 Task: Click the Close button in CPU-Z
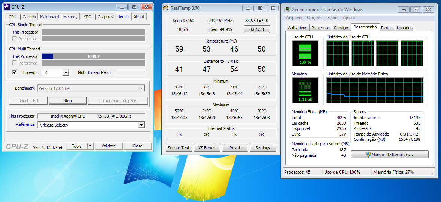(137, 146)
